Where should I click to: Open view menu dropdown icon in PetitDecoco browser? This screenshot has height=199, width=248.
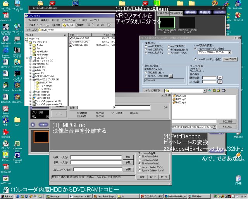coord(223,91)
